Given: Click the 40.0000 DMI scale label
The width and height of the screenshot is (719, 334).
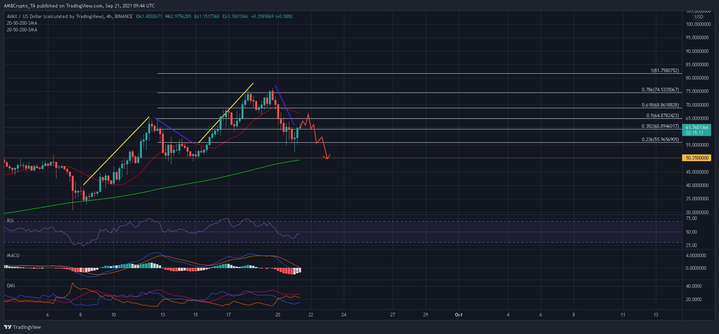Looking at the screenshot, I should 694,286.
